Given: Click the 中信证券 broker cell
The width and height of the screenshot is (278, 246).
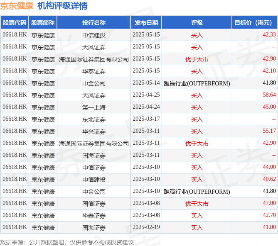Looking at the screenshot, I should point(94,168).
